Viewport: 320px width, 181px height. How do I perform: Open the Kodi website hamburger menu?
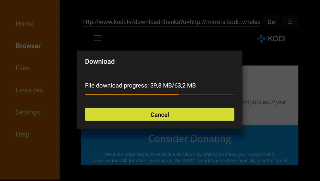point(97,38)
